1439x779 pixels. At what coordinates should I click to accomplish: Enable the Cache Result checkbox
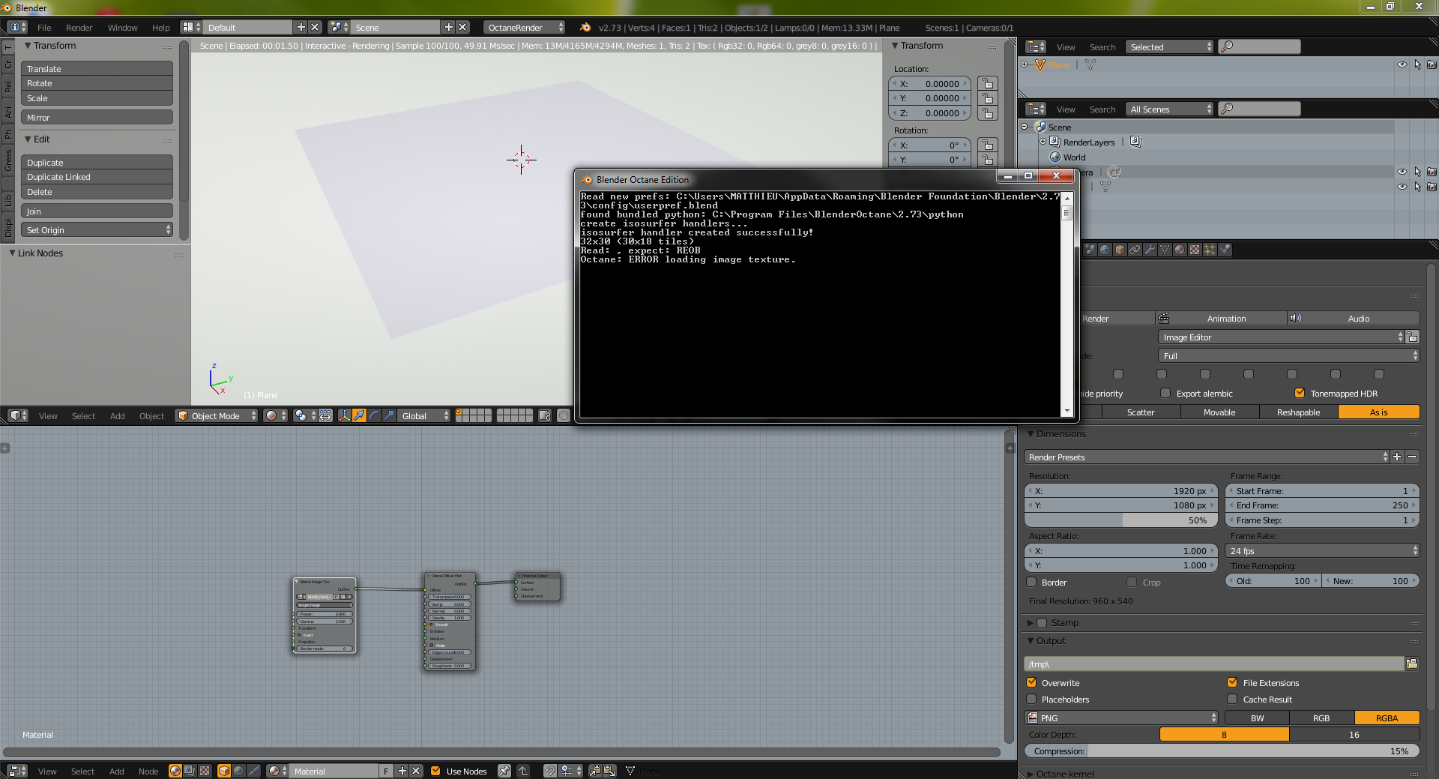click(1232, 699)
